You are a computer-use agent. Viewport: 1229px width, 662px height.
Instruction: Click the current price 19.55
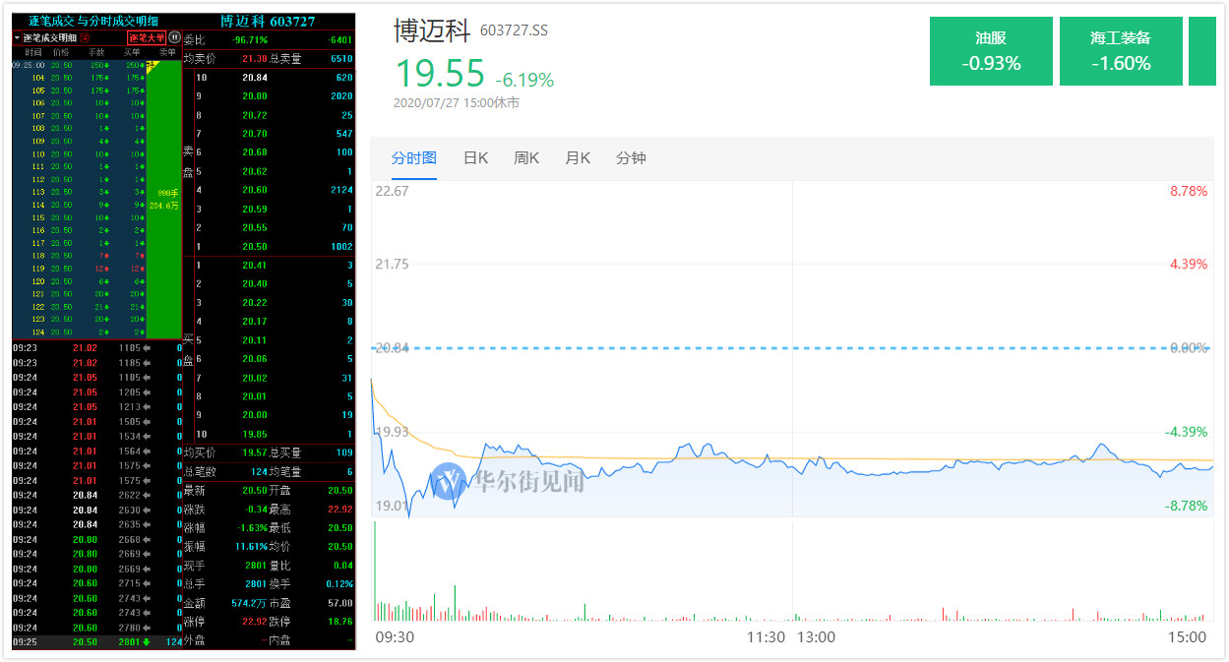[440, 74]
